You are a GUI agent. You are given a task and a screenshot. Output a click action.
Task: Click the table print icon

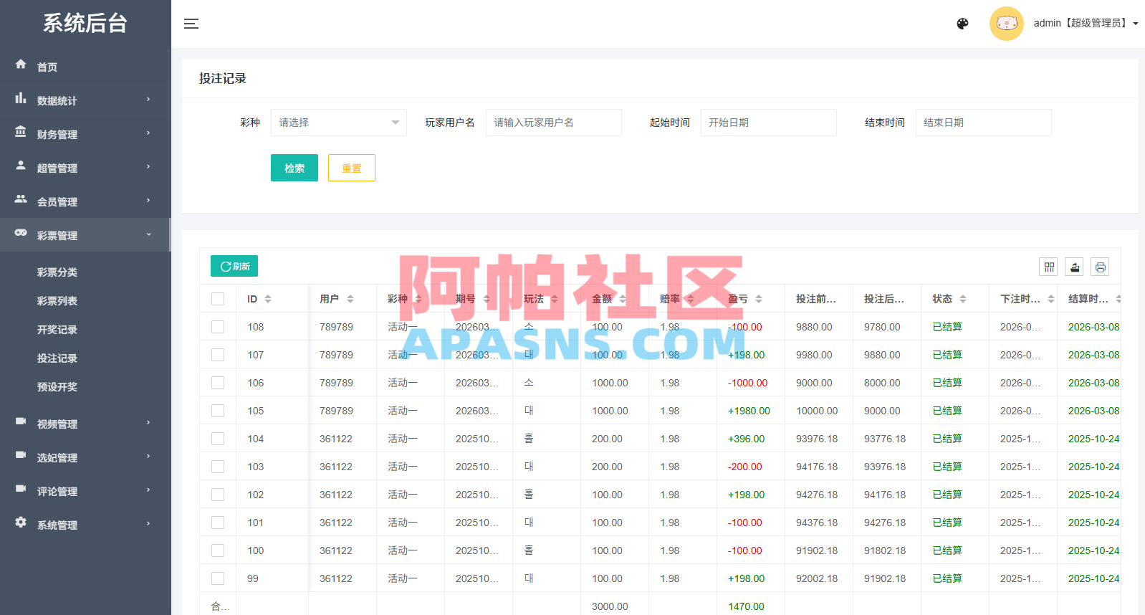click(x=1100, y=267)
